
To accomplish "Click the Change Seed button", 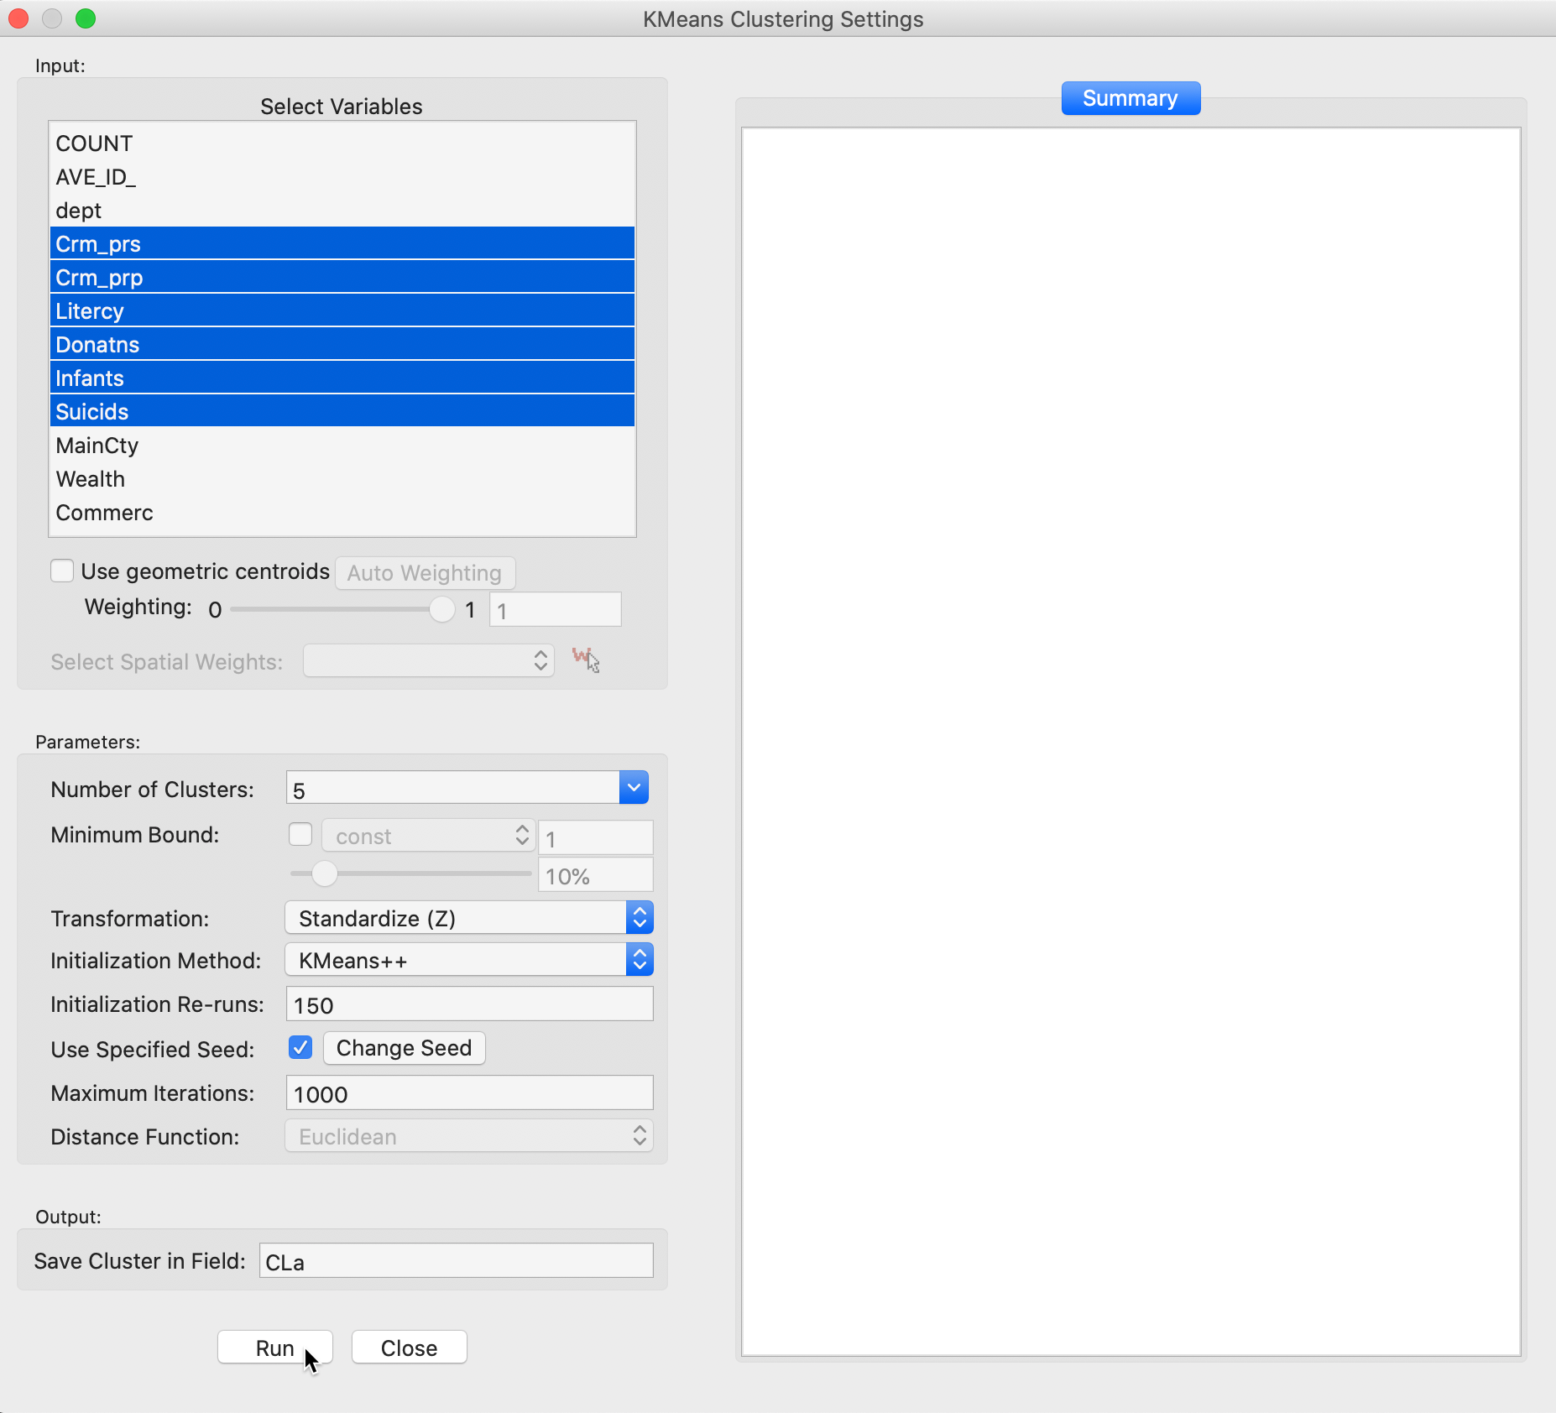I will 405,1048.
